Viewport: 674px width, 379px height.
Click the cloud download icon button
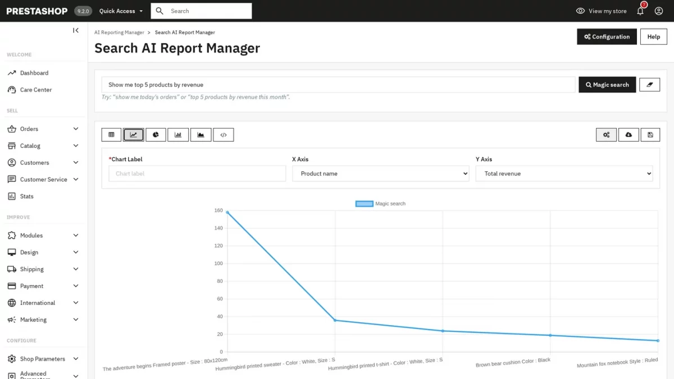pos(629,135)
